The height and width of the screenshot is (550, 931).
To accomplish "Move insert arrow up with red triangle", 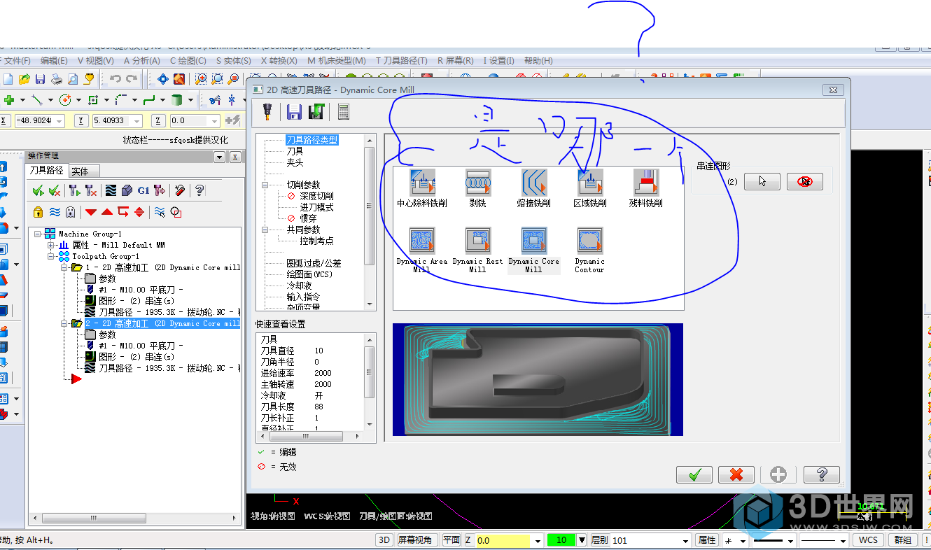I will 107,212.
